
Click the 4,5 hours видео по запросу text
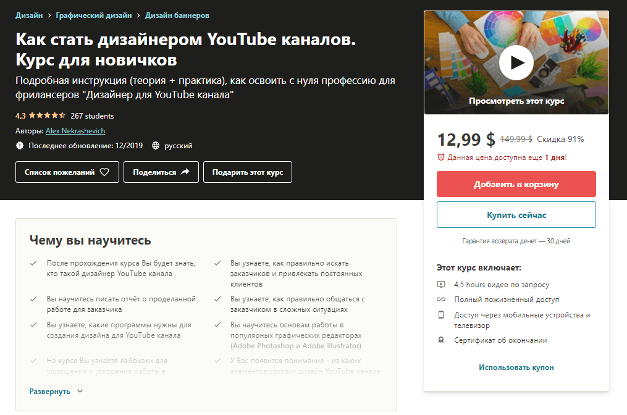(x=502, y=285)
